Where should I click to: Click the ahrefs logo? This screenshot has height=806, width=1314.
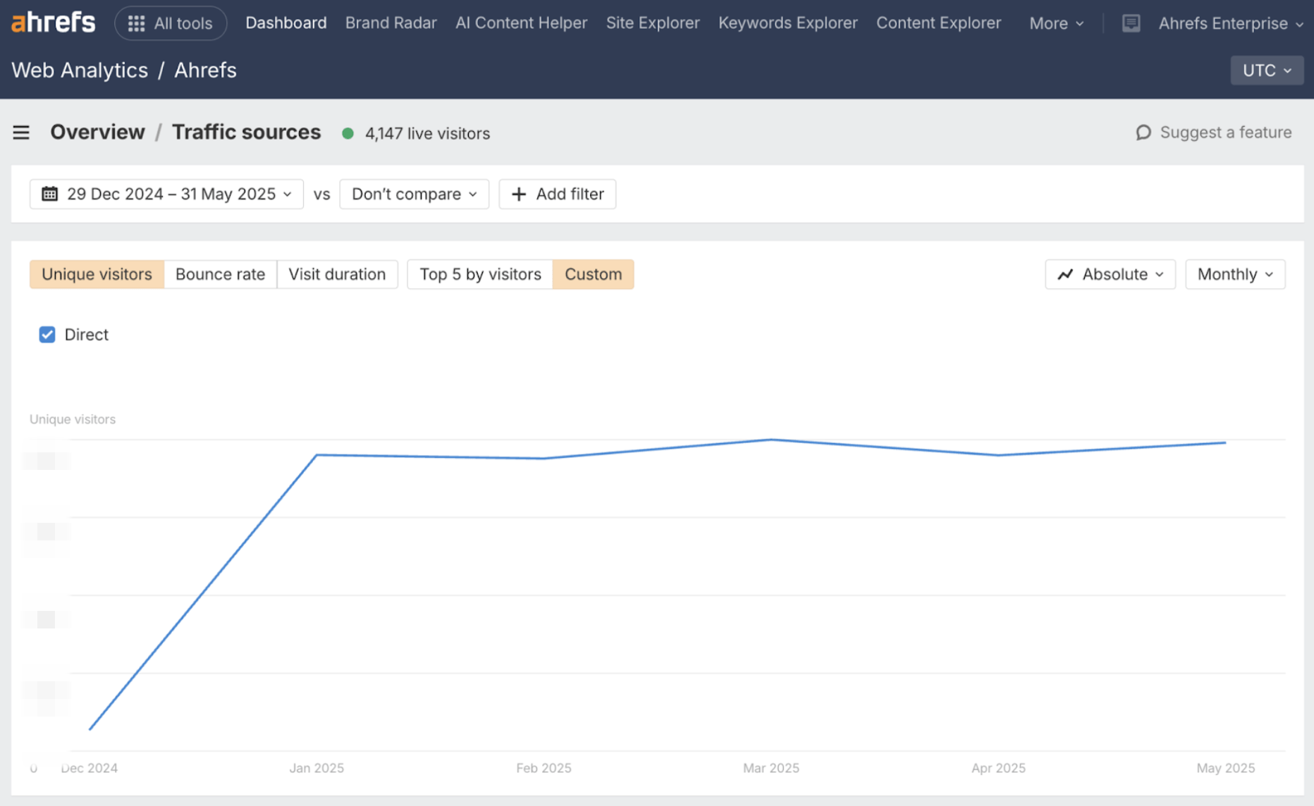53,22
